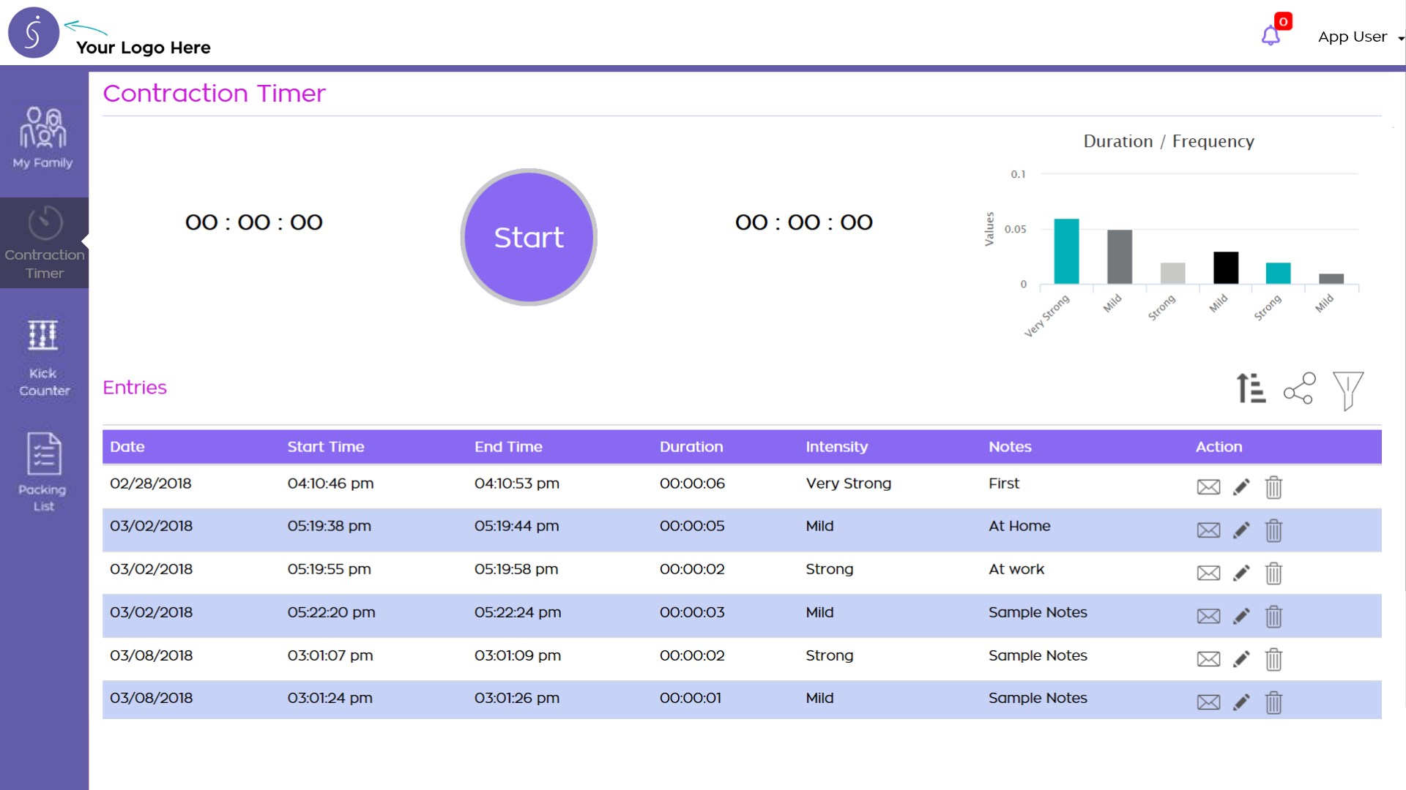
Task: Click the sort entries icon
Action: pos(1251,388)
